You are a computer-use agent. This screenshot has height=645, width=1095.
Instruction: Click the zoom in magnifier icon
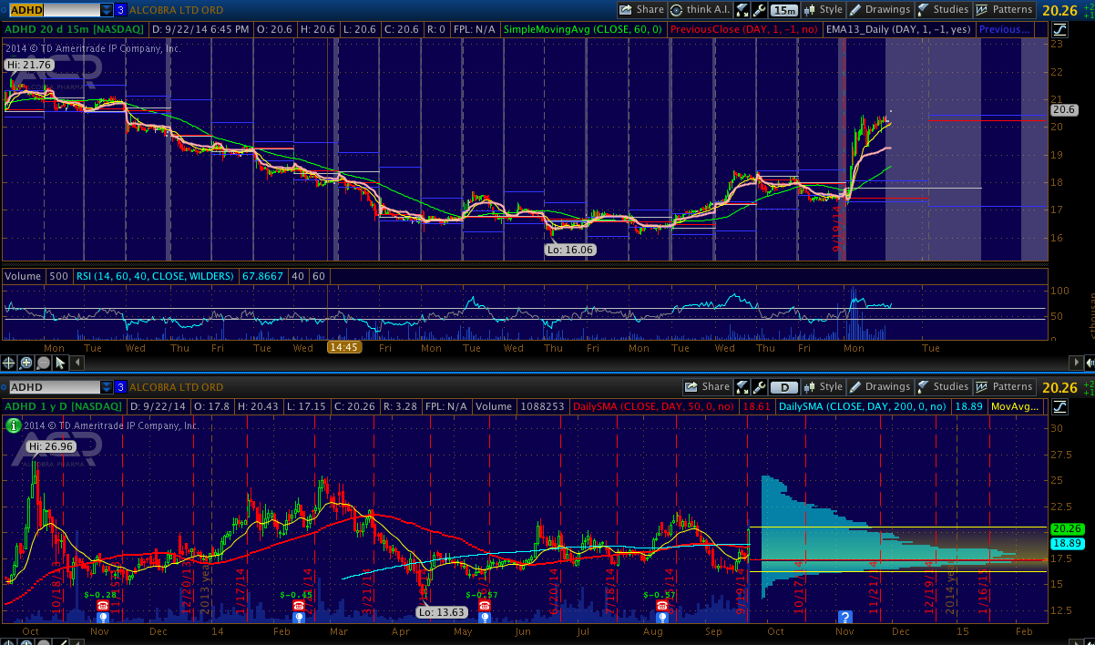[x=26, y=363]
